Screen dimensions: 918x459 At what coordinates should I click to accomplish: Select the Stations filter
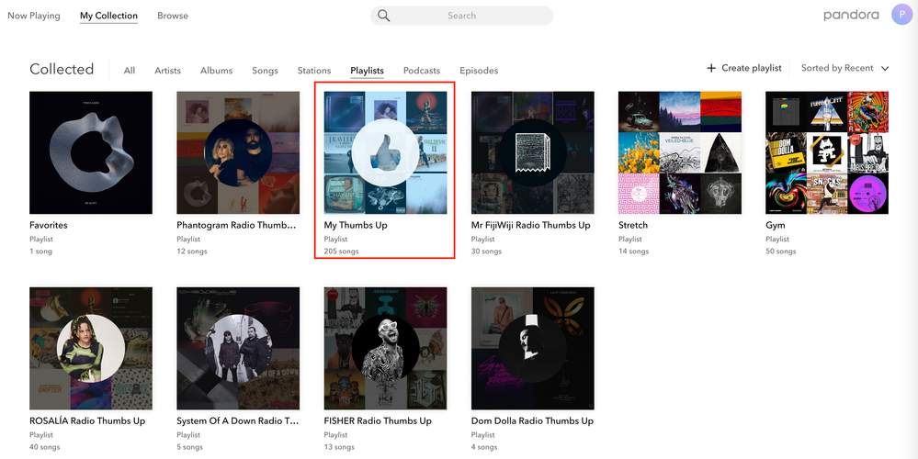[314, 71]
